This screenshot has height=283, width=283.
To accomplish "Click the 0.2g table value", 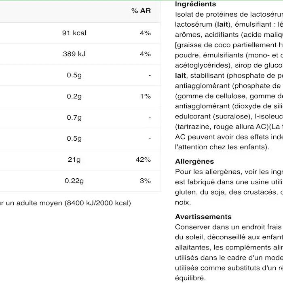I will coord(74,96).
